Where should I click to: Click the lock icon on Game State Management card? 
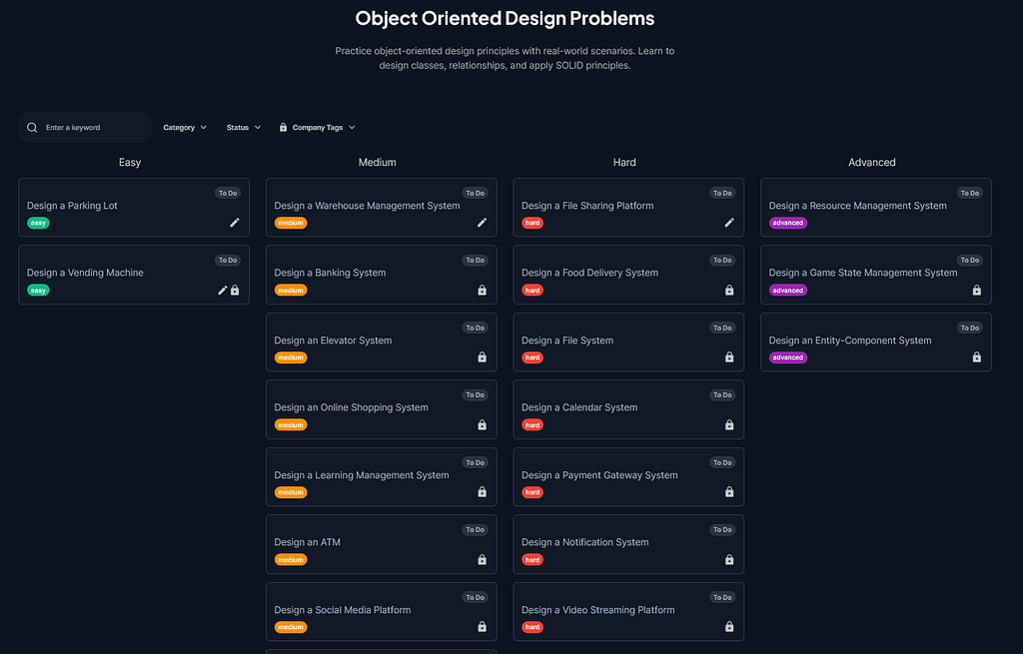click(x=977, y=291)
